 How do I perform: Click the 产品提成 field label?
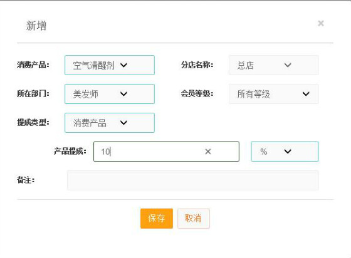pos(70,152)
